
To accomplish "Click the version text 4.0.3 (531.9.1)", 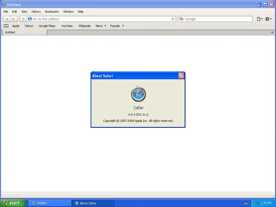I will (138, 115).
